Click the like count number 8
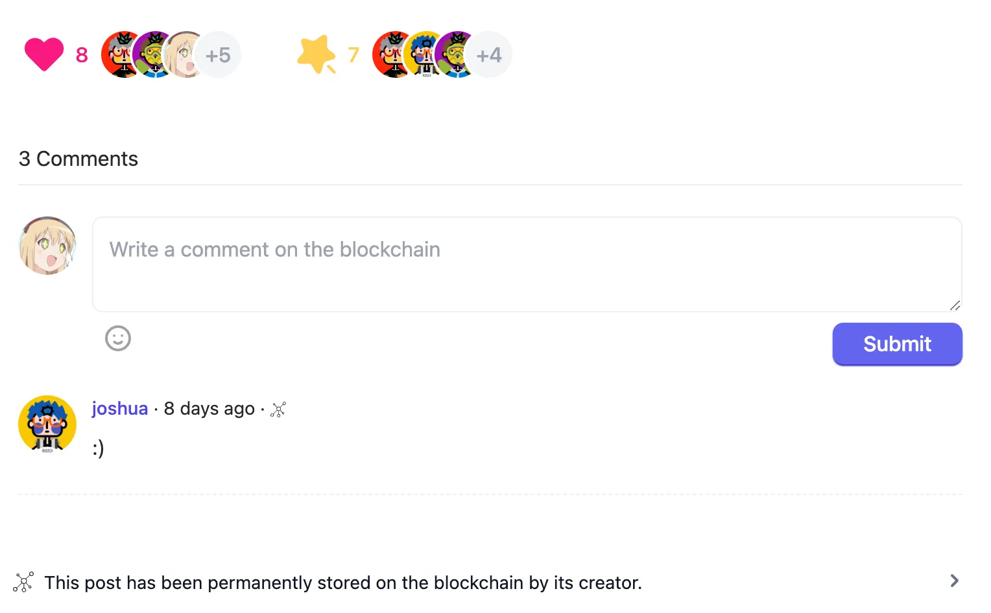This screenshot has height=613, width=991. 81,54
